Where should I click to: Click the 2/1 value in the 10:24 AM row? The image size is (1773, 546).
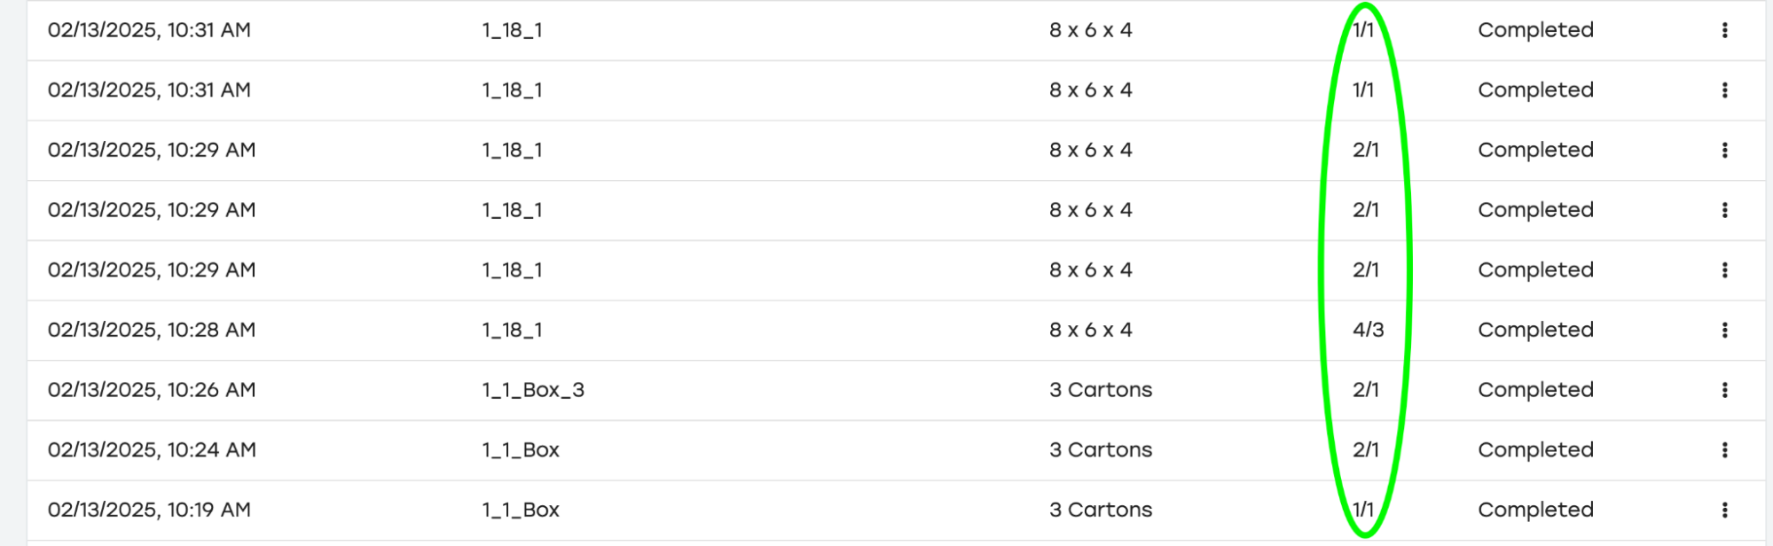coord(1365,450)
